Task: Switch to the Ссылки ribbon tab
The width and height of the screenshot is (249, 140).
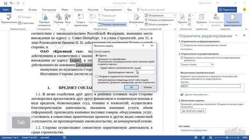Action: tap(78, 10)
